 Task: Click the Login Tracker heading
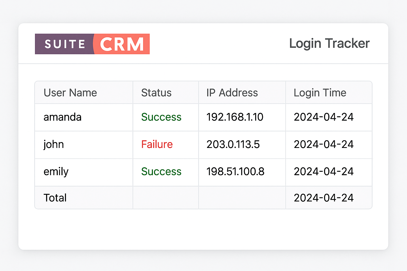coord(329,43)
